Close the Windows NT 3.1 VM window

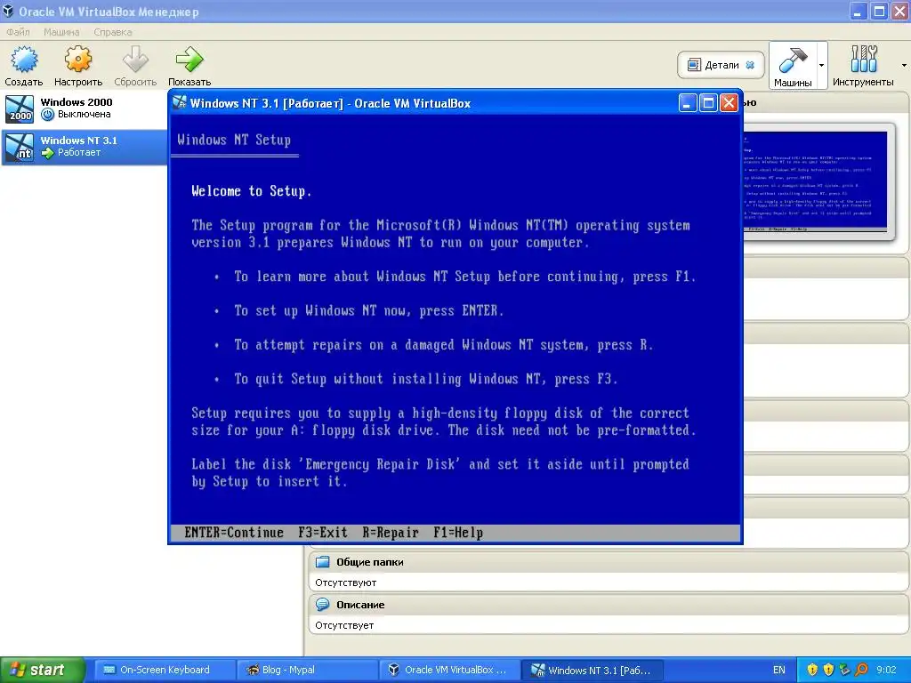click(729, 103)
